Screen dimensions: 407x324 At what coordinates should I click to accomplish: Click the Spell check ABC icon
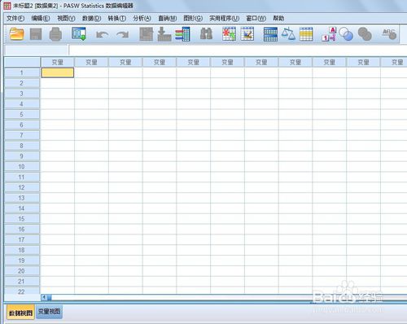(389, 34)
